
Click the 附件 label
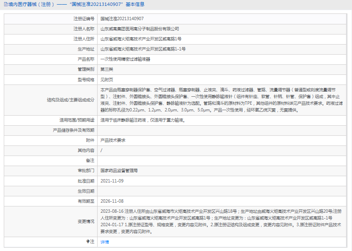pos(90,140)
